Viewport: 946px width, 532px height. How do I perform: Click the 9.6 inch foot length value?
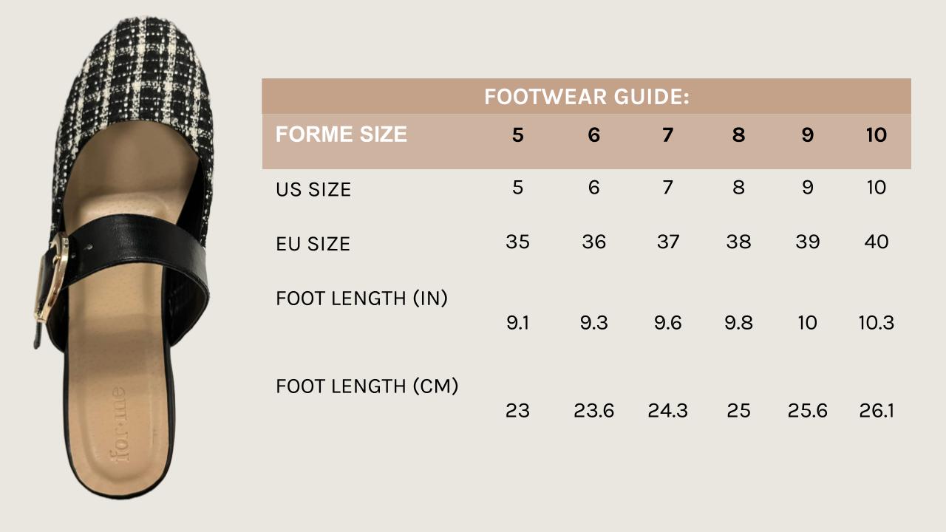pyautogui.click(x=667, y=323)
